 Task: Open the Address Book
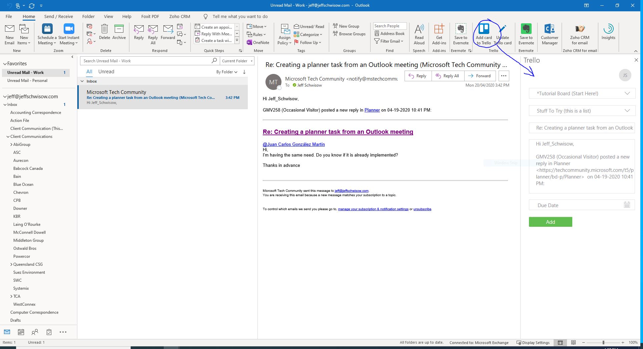point(390,33)
